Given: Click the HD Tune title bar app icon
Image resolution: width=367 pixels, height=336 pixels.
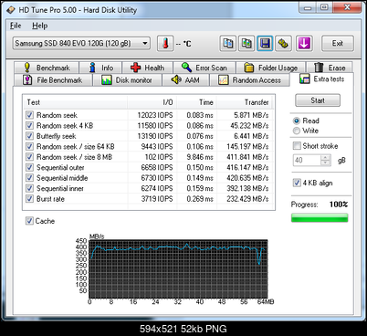Looking at the screenshot, I should click(x=11, y=10).
